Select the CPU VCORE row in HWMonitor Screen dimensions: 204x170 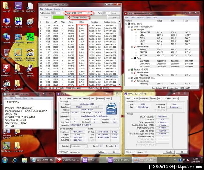click(x=162, y=32)
